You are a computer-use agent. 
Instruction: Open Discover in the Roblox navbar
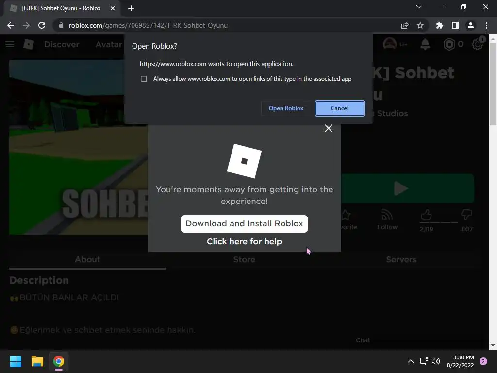tap(62, 44)
